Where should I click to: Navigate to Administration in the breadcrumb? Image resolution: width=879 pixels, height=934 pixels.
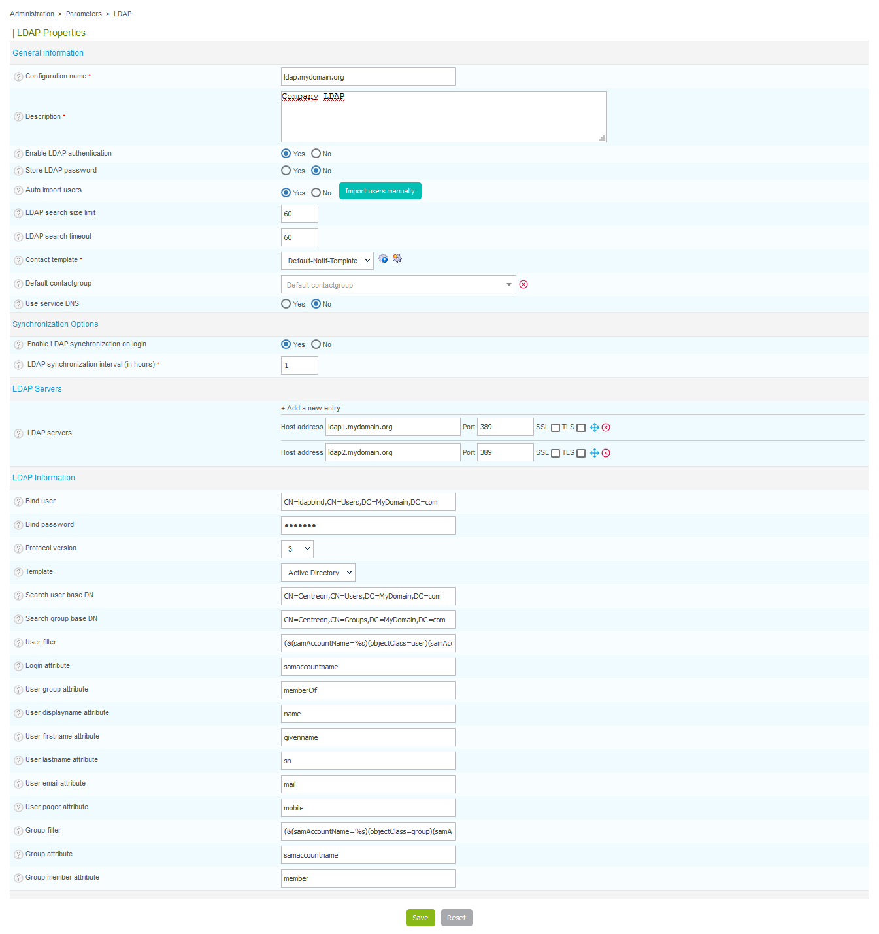click(32, 14)
